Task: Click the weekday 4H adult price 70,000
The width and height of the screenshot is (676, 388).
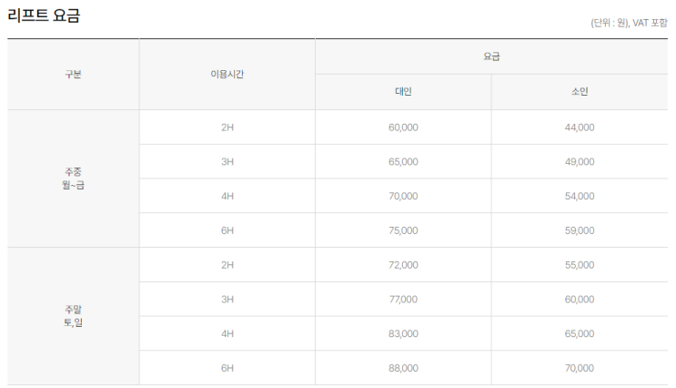Action: [x=403, y=196]
